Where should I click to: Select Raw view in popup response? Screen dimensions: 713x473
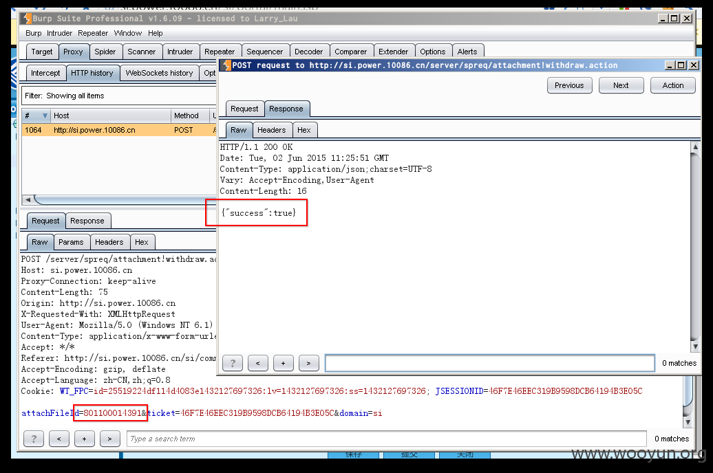click(x=238, y=131)
